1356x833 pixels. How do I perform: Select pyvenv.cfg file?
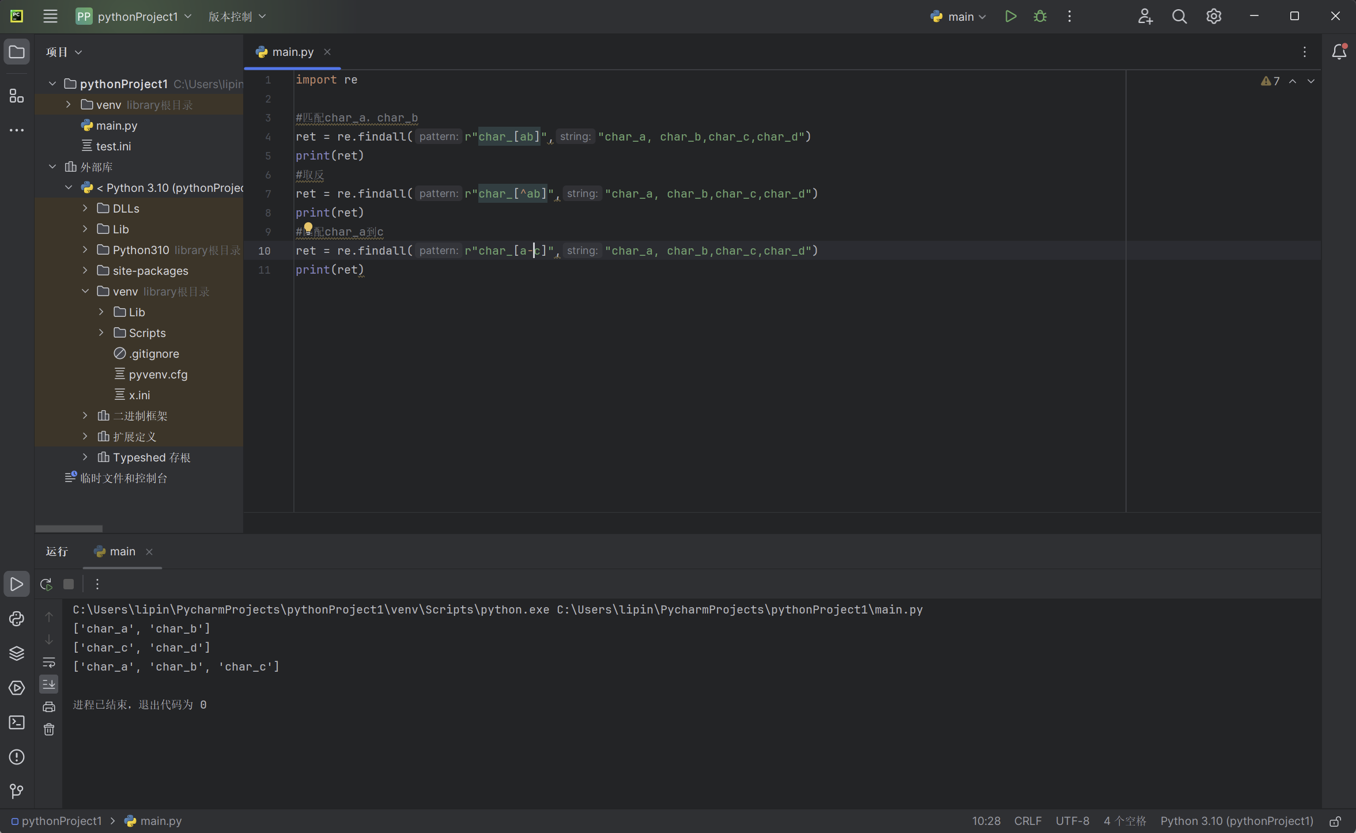pyautogui.click(x=158, y=374)
